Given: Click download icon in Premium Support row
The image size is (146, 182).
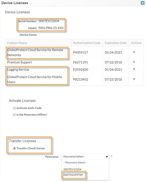Looking at the screenshot, I should [x=134, y=62].
